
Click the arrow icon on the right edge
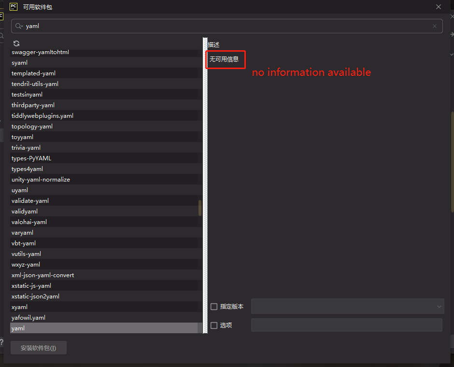pos(451,34)
